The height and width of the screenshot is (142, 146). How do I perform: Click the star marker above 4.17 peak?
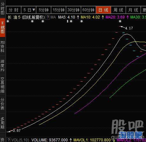click(120, 21)
